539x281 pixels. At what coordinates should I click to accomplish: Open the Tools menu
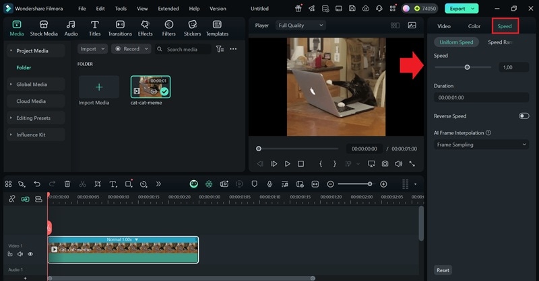pyautogui.click(x=121, y=9)
